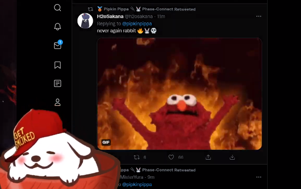Click @pipkinpippa mention in MisterYura reply
301x189 pixels.
pos(137,185)
